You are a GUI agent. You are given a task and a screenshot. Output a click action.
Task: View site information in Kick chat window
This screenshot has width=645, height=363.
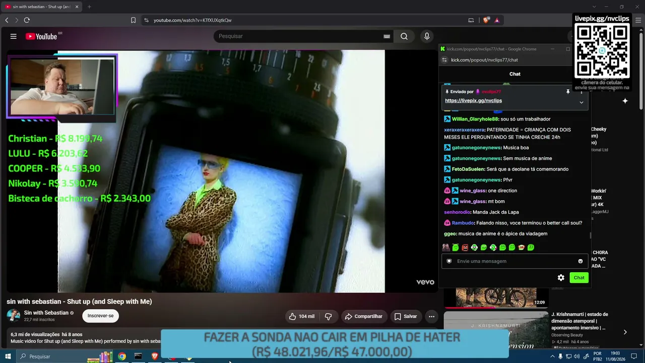tap(444, 60)
